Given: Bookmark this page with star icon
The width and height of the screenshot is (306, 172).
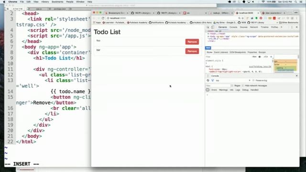Looking at the screenshot, I should 242,18.
